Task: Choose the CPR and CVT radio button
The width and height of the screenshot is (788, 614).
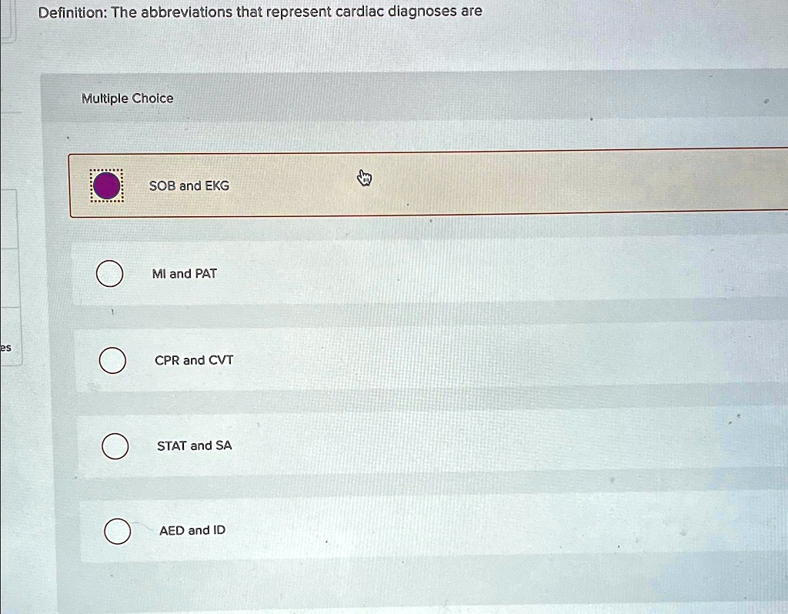Action: coord(112,360)
